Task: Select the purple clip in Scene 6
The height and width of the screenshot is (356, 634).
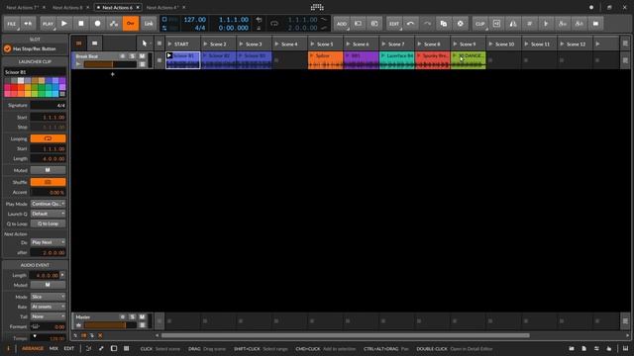Action: pos(361,60)
